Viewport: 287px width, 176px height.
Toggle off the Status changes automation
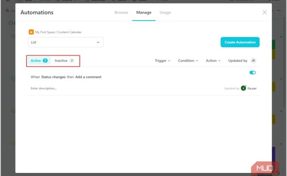pyautogui.click(x=253, y=73)
